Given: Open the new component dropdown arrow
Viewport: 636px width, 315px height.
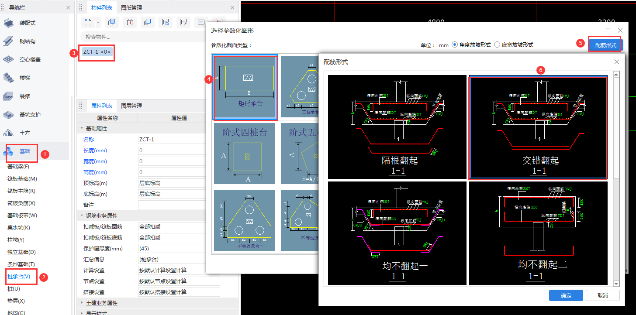Looking at the screenshot, I should point(98,22).
